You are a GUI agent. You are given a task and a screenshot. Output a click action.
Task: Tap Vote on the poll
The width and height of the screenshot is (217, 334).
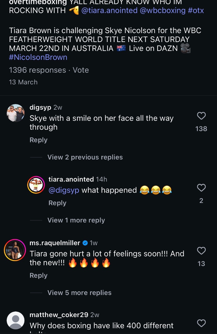click(81, 70)
